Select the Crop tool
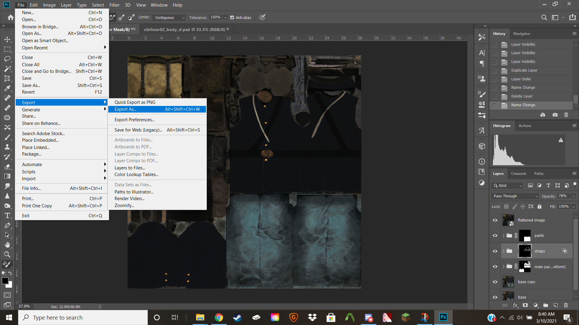 coord(7,79)
